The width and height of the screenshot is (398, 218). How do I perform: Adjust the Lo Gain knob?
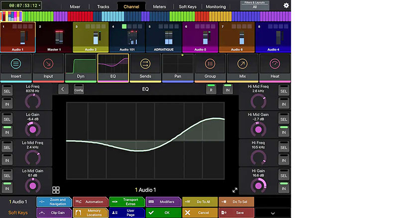[33, 129]
